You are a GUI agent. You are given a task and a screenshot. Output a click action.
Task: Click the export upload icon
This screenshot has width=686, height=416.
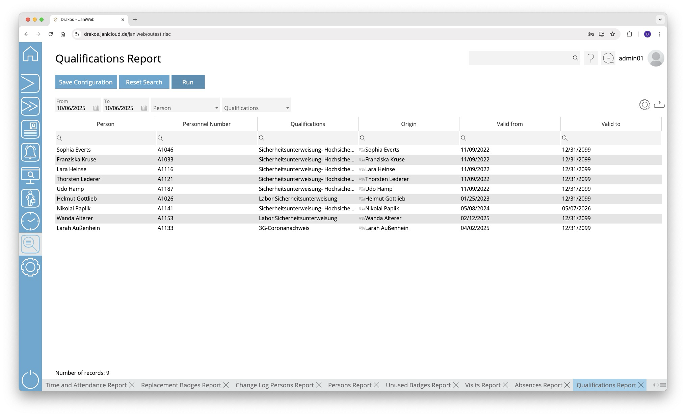click(659, 105)
